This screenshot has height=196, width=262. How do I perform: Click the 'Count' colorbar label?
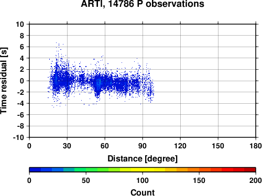tap(143, 192)
